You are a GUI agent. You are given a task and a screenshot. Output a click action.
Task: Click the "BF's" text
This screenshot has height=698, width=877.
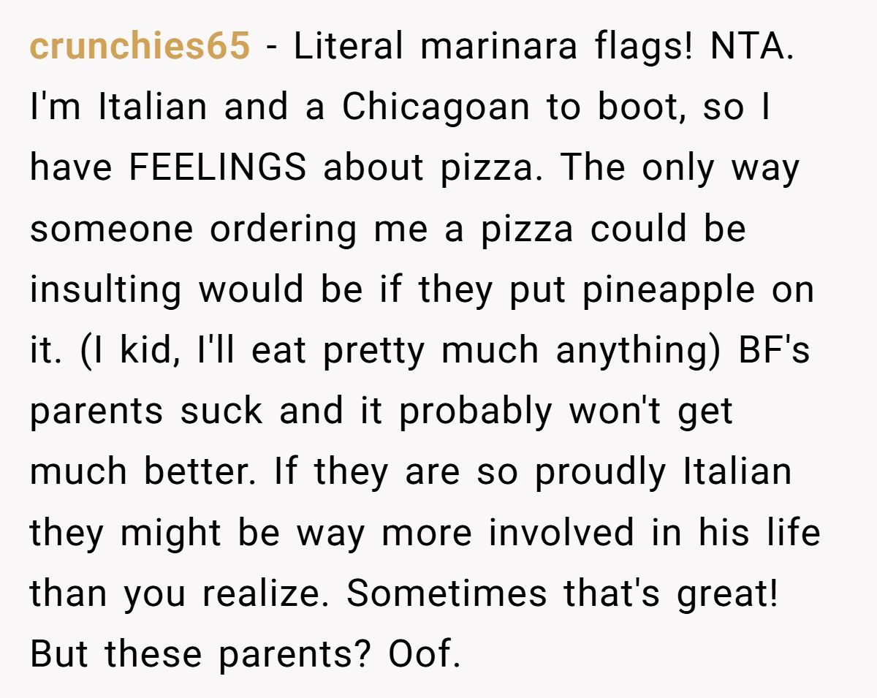click(775, 351)
